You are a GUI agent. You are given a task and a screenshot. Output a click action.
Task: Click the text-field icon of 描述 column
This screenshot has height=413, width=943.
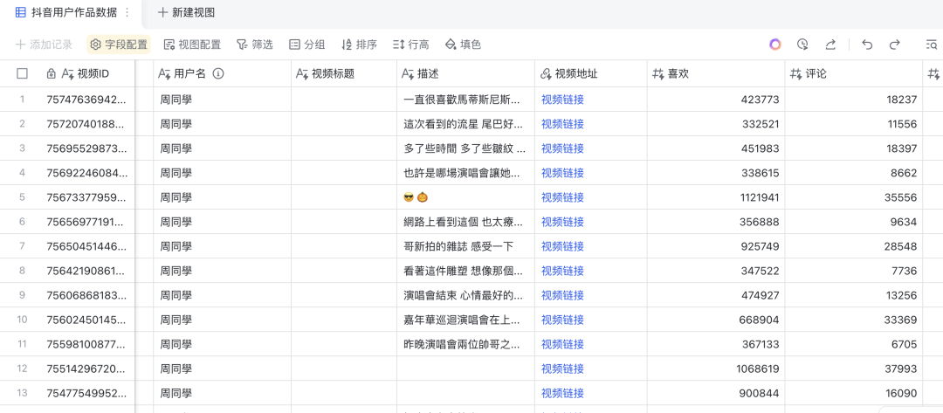pos(407,73)
